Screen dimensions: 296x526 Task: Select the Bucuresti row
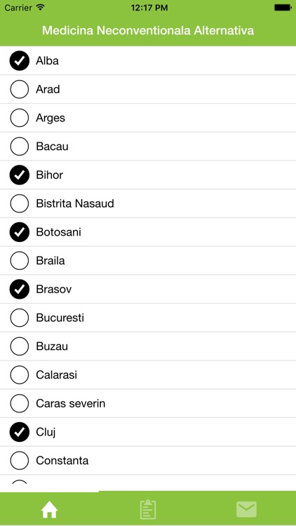tap(148, 318)
